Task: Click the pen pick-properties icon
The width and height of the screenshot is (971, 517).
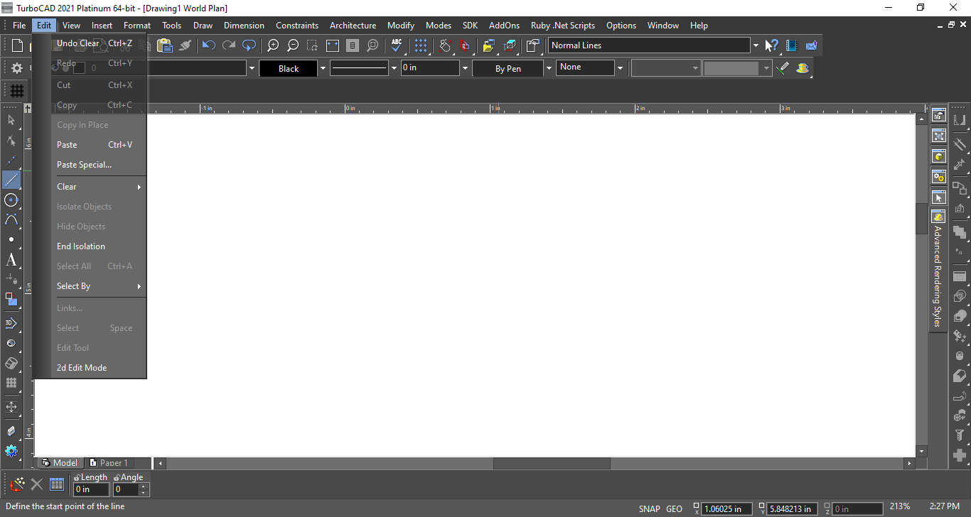Action: pyautogui.click(x=783, y=68)
